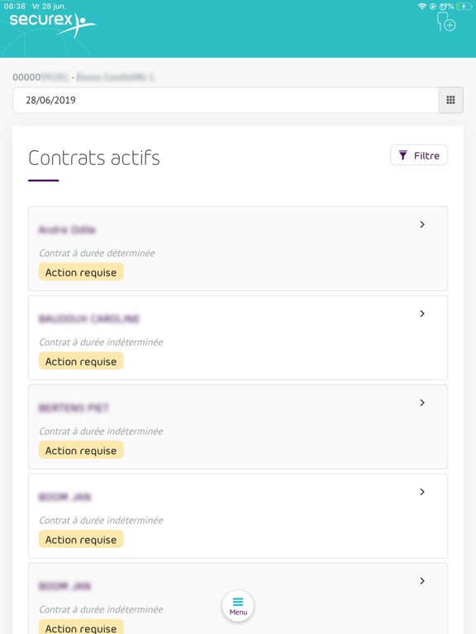Open the Filtre button
Viewport: 476px width, 634px height.
(x=418, y=155)
